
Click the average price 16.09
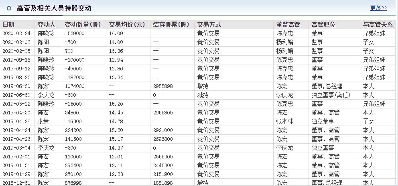click(116, 34)
